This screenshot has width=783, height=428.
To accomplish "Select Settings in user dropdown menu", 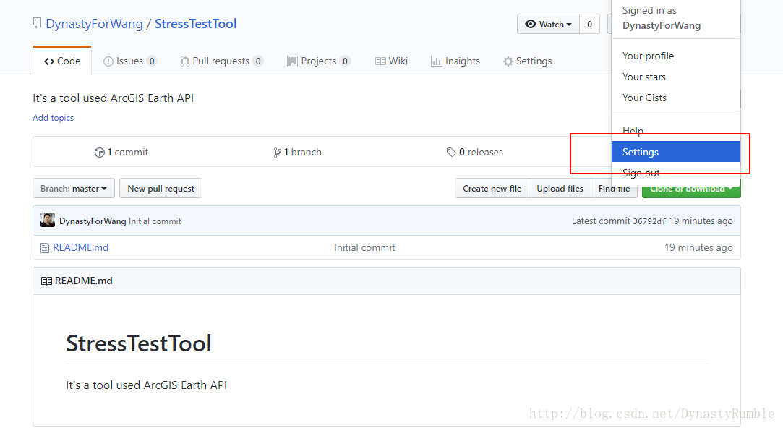I will pos(676,152).
